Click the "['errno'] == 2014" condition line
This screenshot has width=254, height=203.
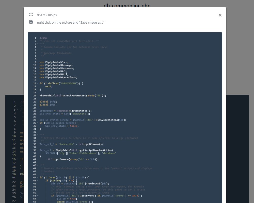pyautogui.click(x=97, y=196)
